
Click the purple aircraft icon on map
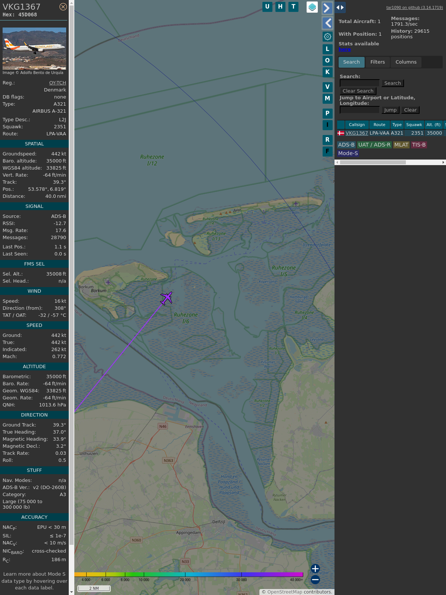167,298
